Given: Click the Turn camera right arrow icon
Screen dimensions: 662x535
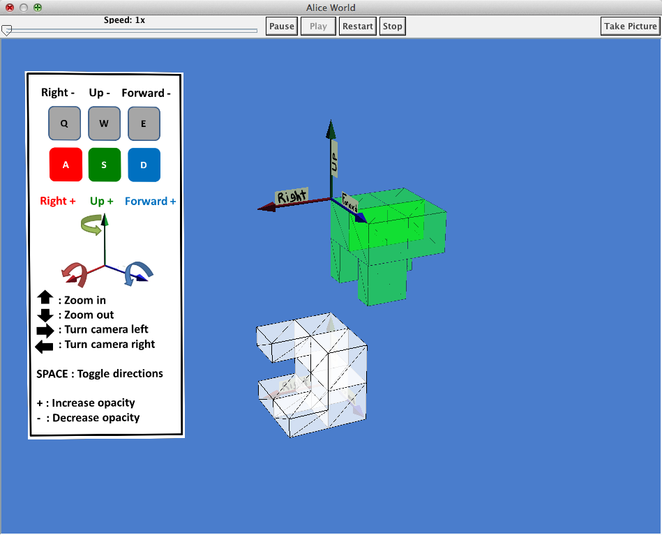Looking at the screenshot, I should pyautogui.click(x=45, y=345).
